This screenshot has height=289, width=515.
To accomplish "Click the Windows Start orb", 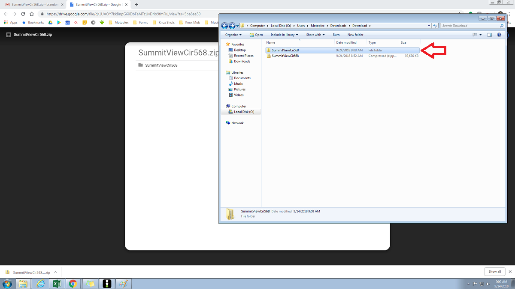I will [7, 283].
